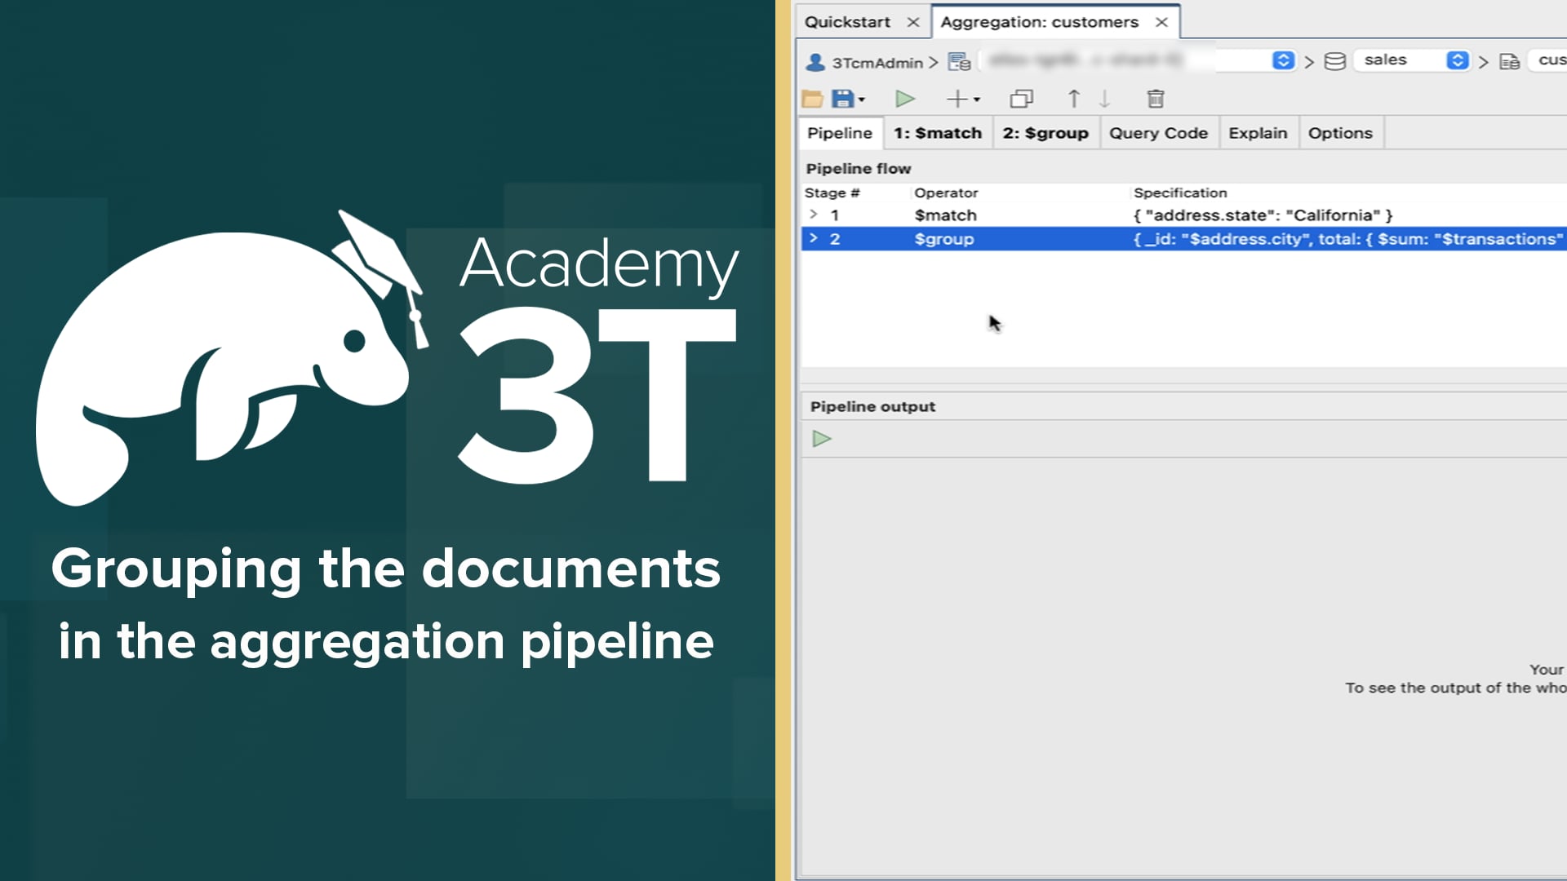1567x881 pixels.
Task: Click the Stage # column header
Action: (x=832, y=193)
